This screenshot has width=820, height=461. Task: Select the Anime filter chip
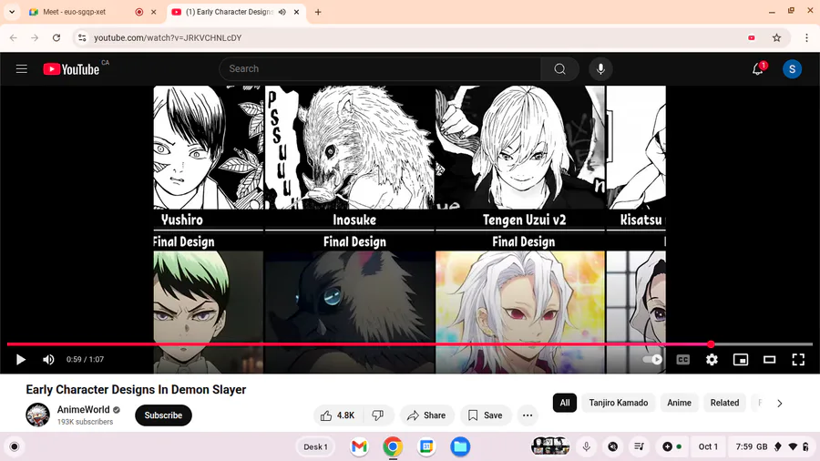tap(679, 403)
